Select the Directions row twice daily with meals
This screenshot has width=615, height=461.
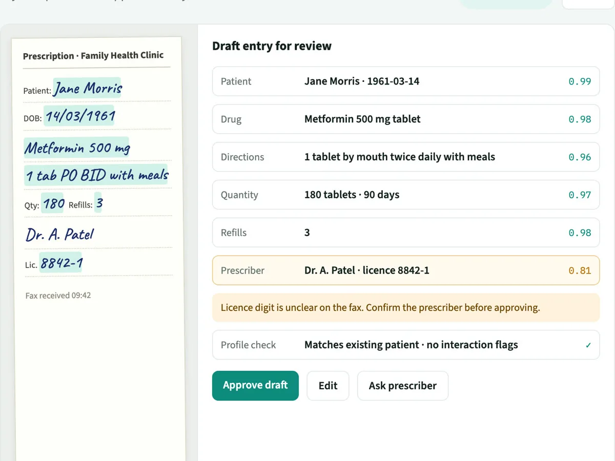406,157
